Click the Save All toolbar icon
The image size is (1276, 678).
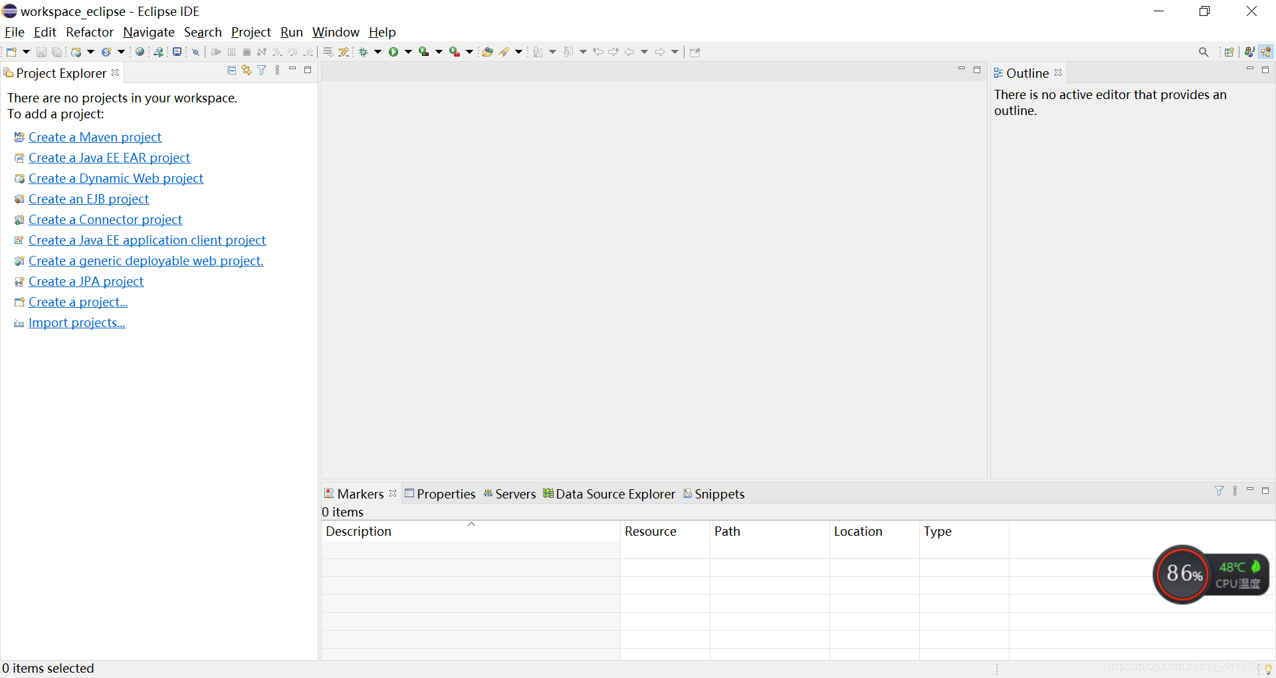coord(56,52)
